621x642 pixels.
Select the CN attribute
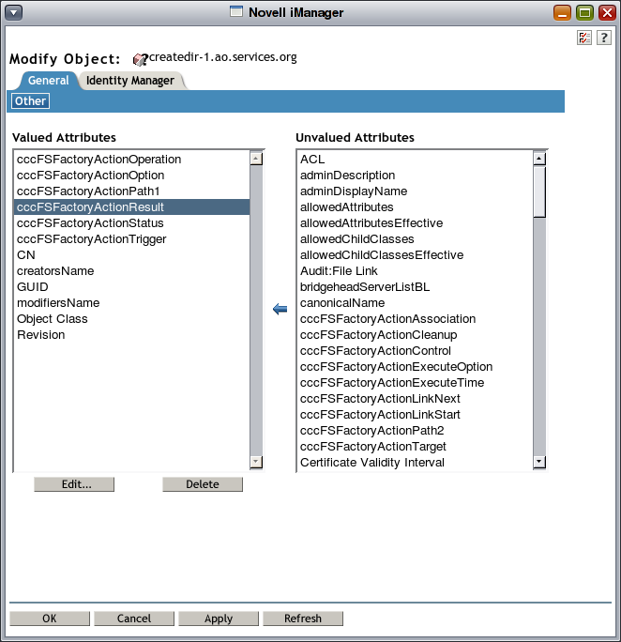(x=131, y=255)
